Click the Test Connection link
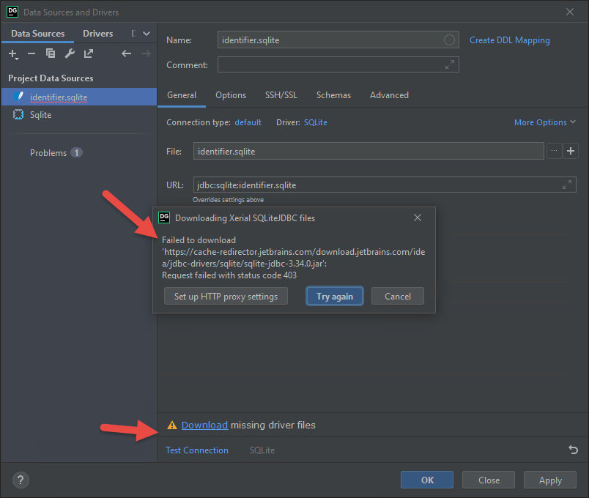 point(197,450)
